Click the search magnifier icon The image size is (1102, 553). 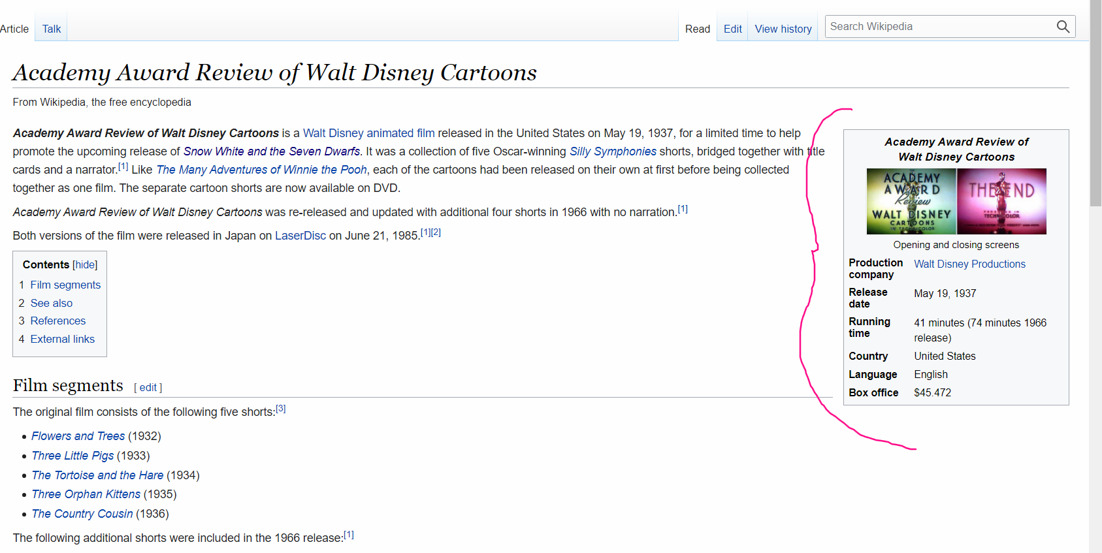pyautogui.click(x=1063, y=27)
